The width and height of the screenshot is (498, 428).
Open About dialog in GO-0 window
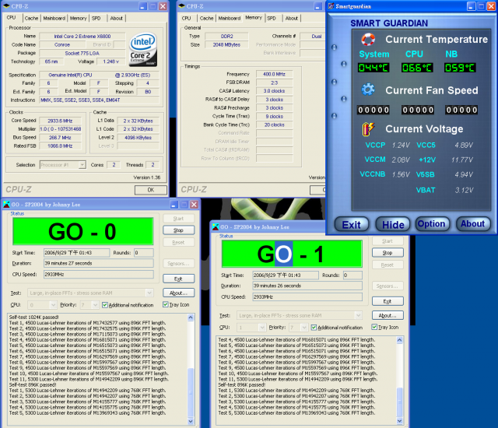[x=178, y=293]
